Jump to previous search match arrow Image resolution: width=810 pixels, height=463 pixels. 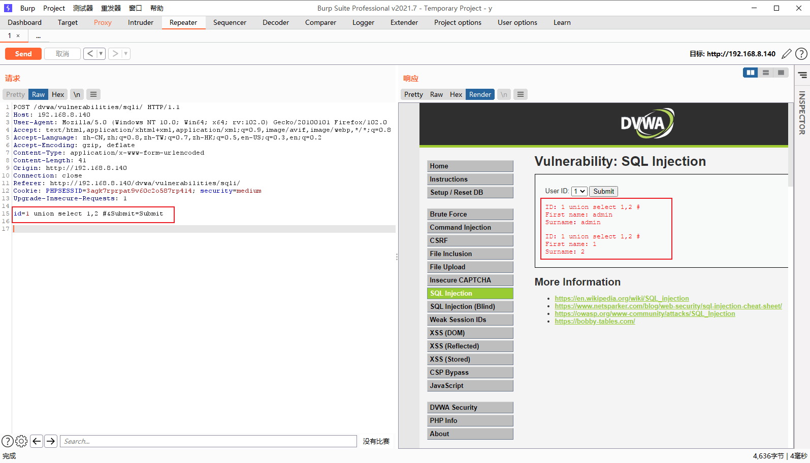[x=37, y=441]
